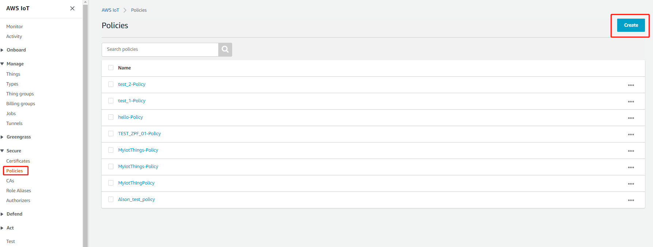Open the hello-Policy link

131,117
